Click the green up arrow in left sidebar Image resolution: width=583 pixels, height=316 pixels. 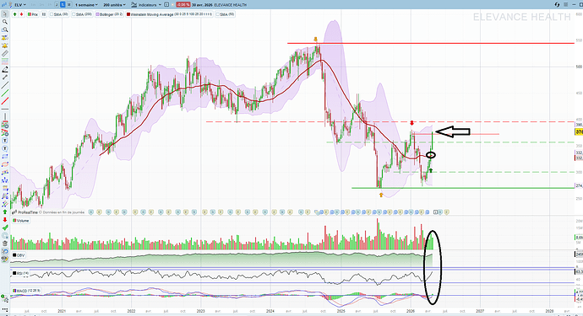click(x=5, y=212)
